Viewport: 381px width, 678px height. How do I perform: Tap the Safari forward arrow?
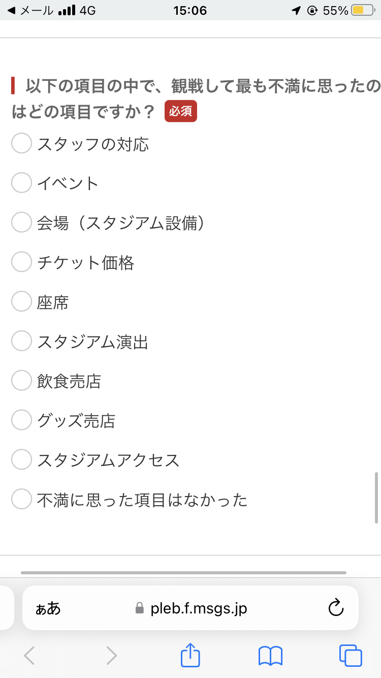click(111, 655)
